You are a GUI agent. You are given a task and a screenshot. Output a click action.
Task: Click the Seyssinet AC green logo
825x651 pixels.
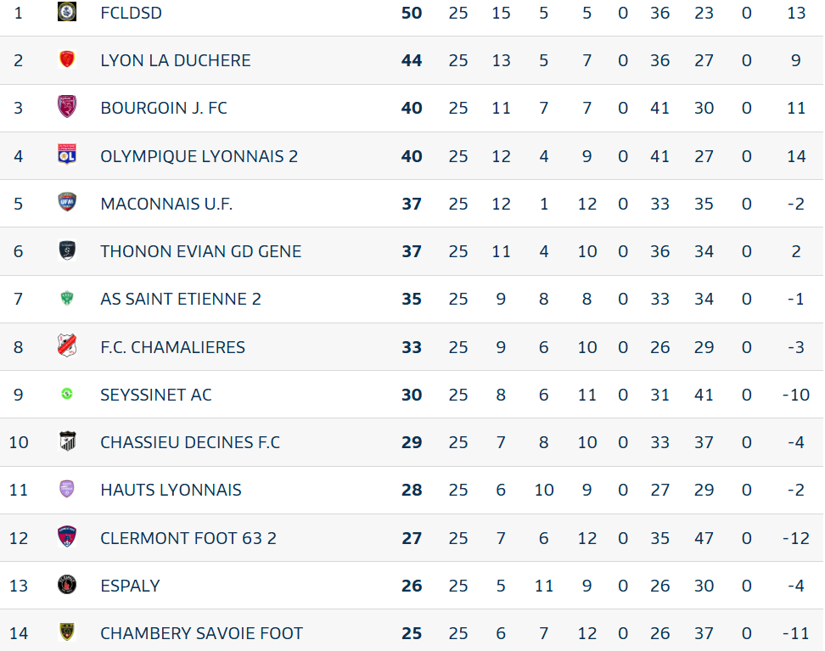coord(67,394)
